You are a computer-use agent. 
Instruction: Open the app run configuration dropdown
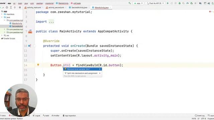138,3
